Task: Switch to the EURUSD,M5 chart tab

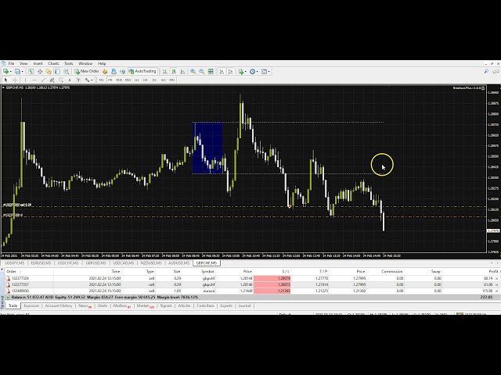Action: (x=39, y=263)
